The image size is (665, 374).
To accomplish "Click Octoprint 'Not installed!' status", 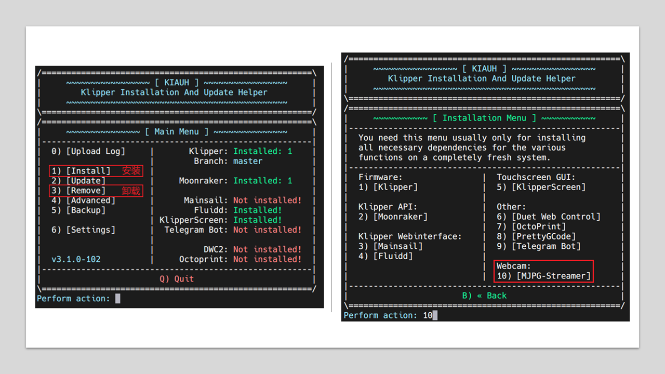I will coord(268,259).
